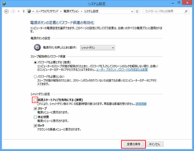Focus the コントロール パネルの検索 search field
This screenshot has width=194, height=151.
coord(166,11)
